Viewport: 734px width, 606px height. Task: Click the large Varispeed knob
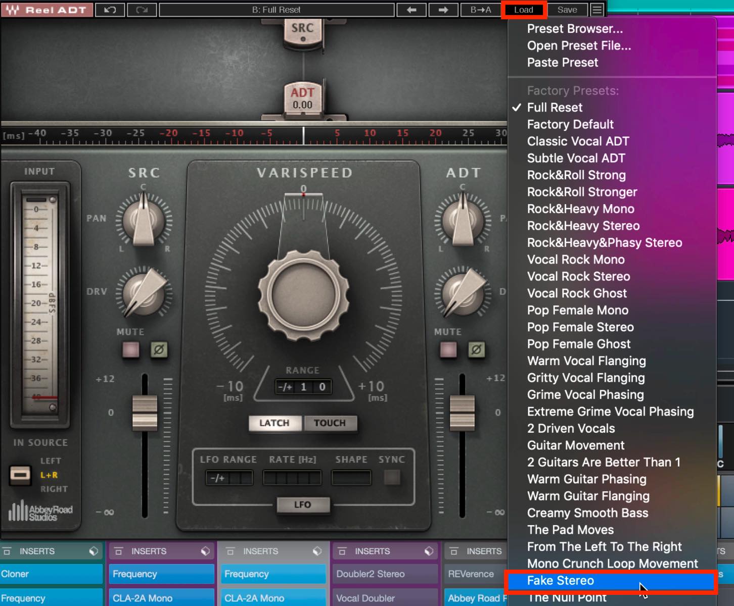[303, 295]
